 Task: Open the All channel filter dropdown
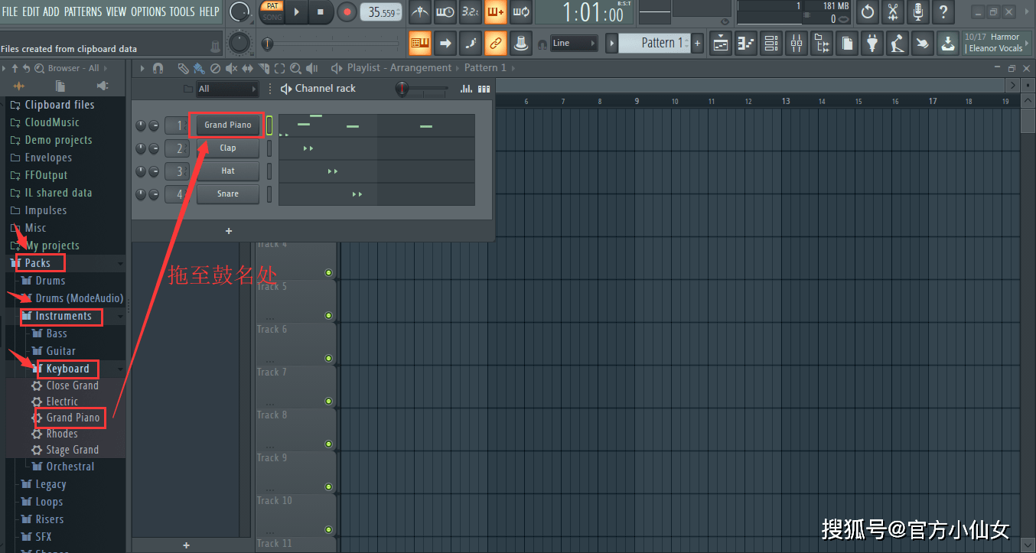227,89
